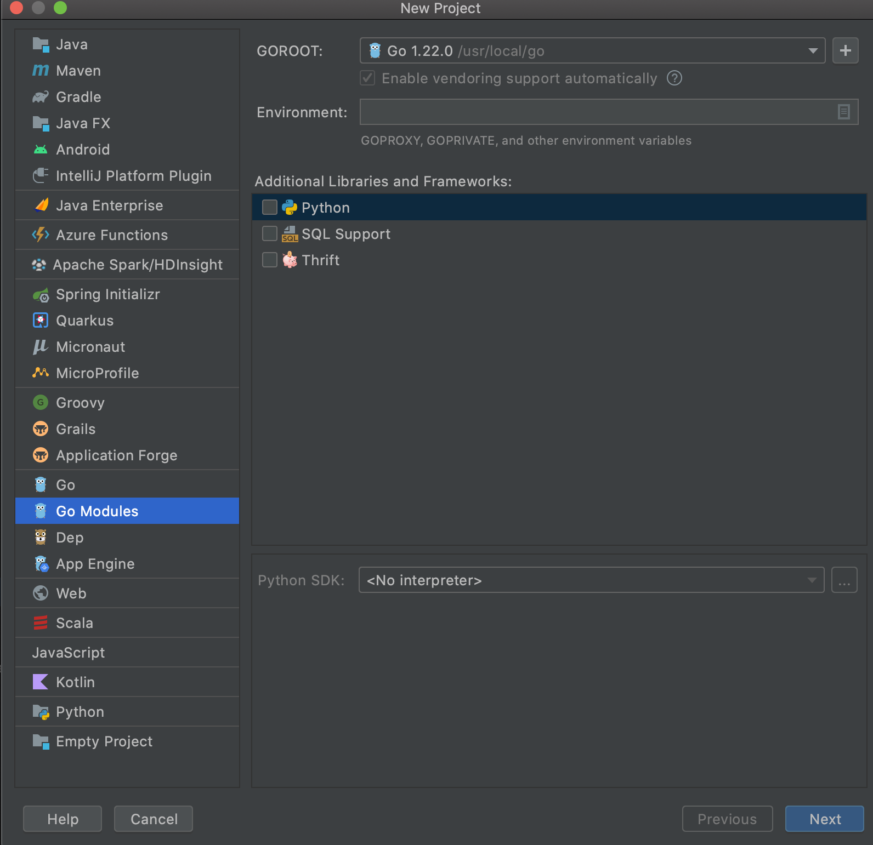Click the Application Forge icon

pyautogui.click(x=41, y=455)
